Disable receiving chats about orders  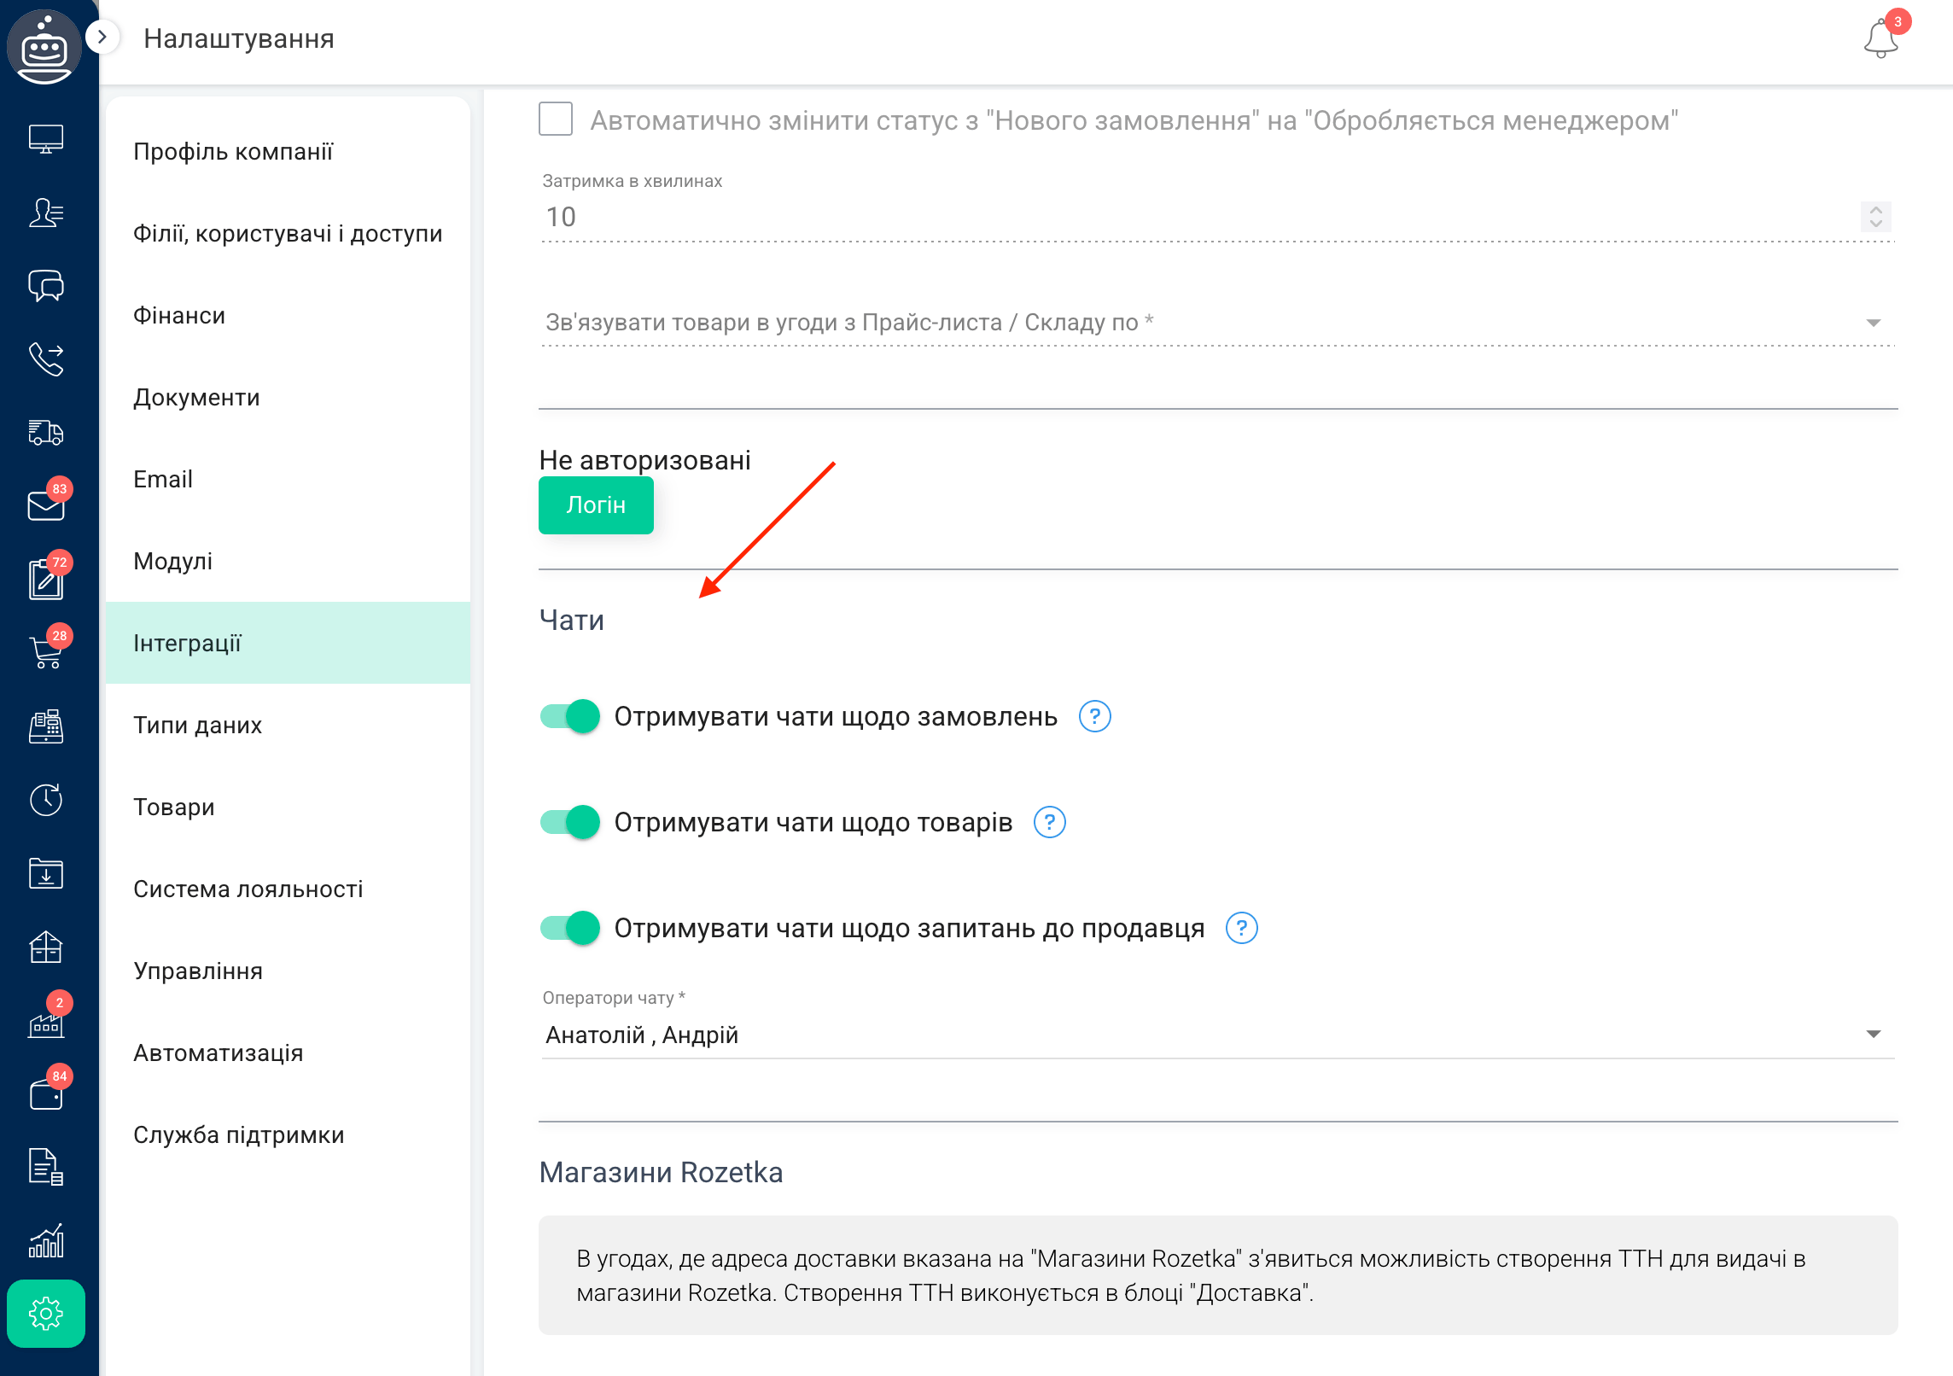click(568, 716)
